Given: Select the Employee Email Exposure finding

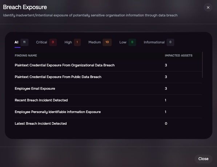Looking at the screenshot, I should (108, 89).
